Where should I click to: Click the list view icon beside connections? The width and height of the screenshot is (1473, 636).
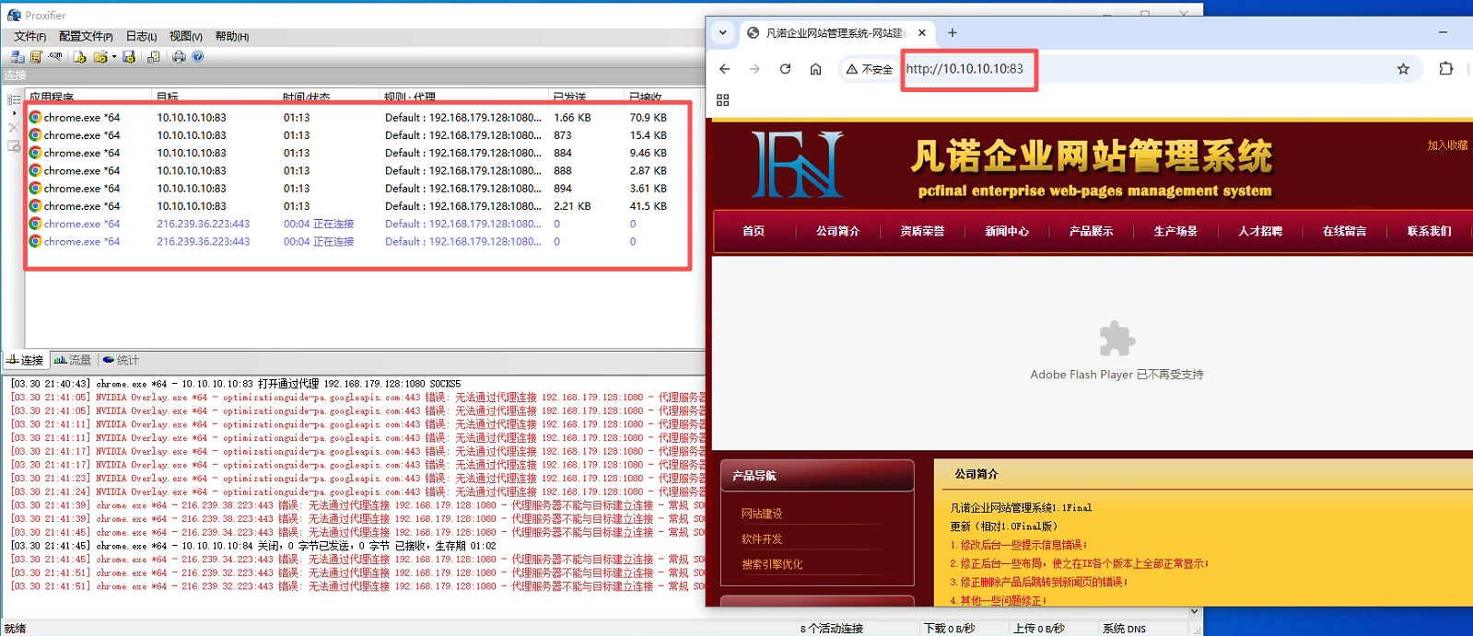(14, 99)
